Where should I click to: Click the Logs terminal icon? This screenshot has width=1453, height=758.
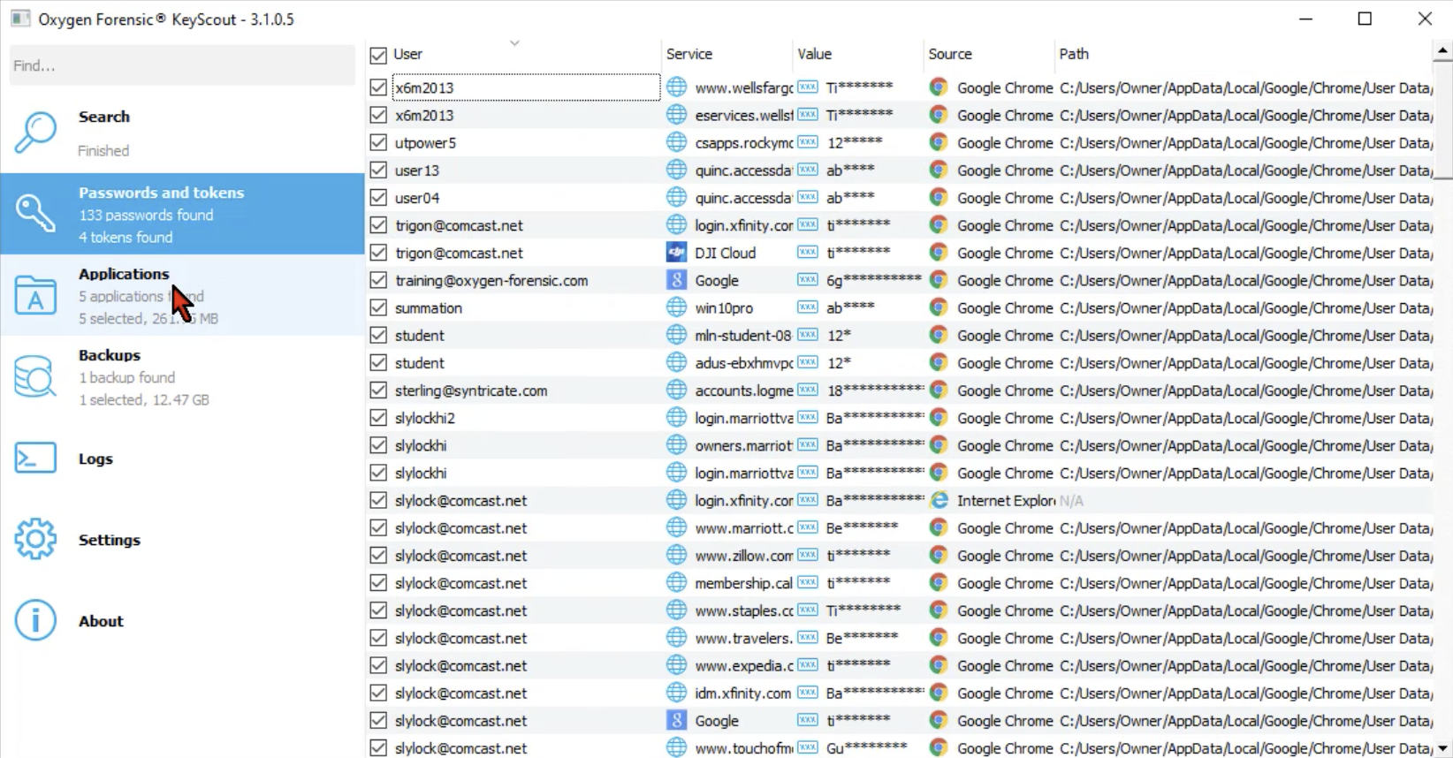[35, 458]
